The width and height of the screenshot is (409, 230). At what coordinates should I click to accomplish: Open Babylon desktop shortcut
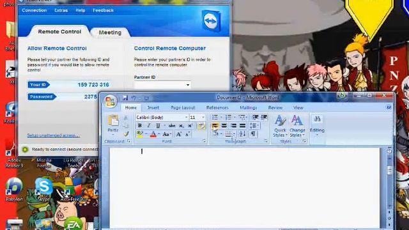(x=14, y=189)
